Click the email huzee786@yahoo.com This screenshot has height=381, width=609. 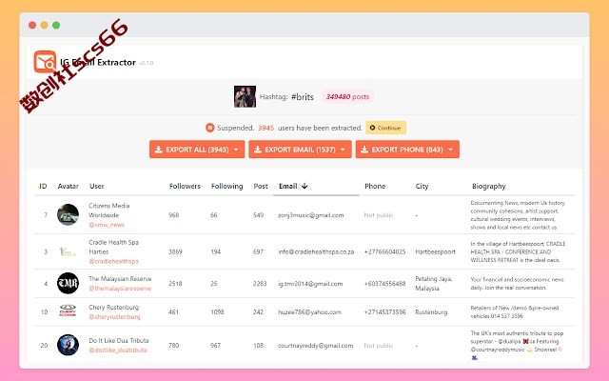pyautogui.click(x=309, y=311)
